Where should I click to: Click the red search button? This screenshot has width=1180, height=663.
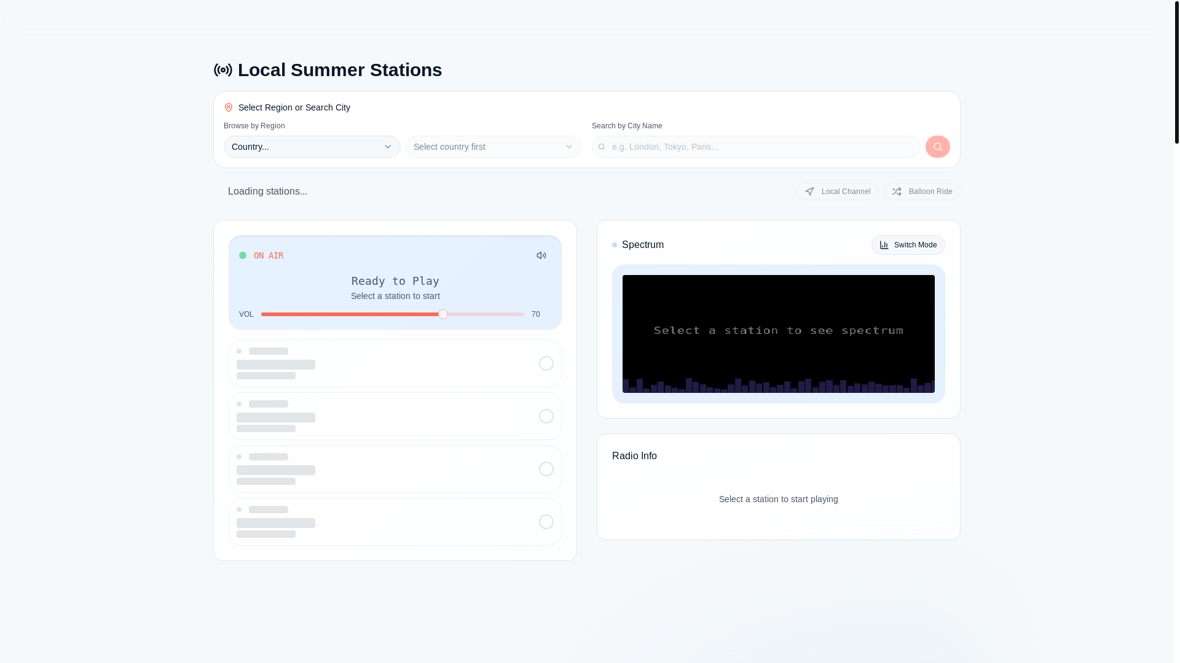938,147
